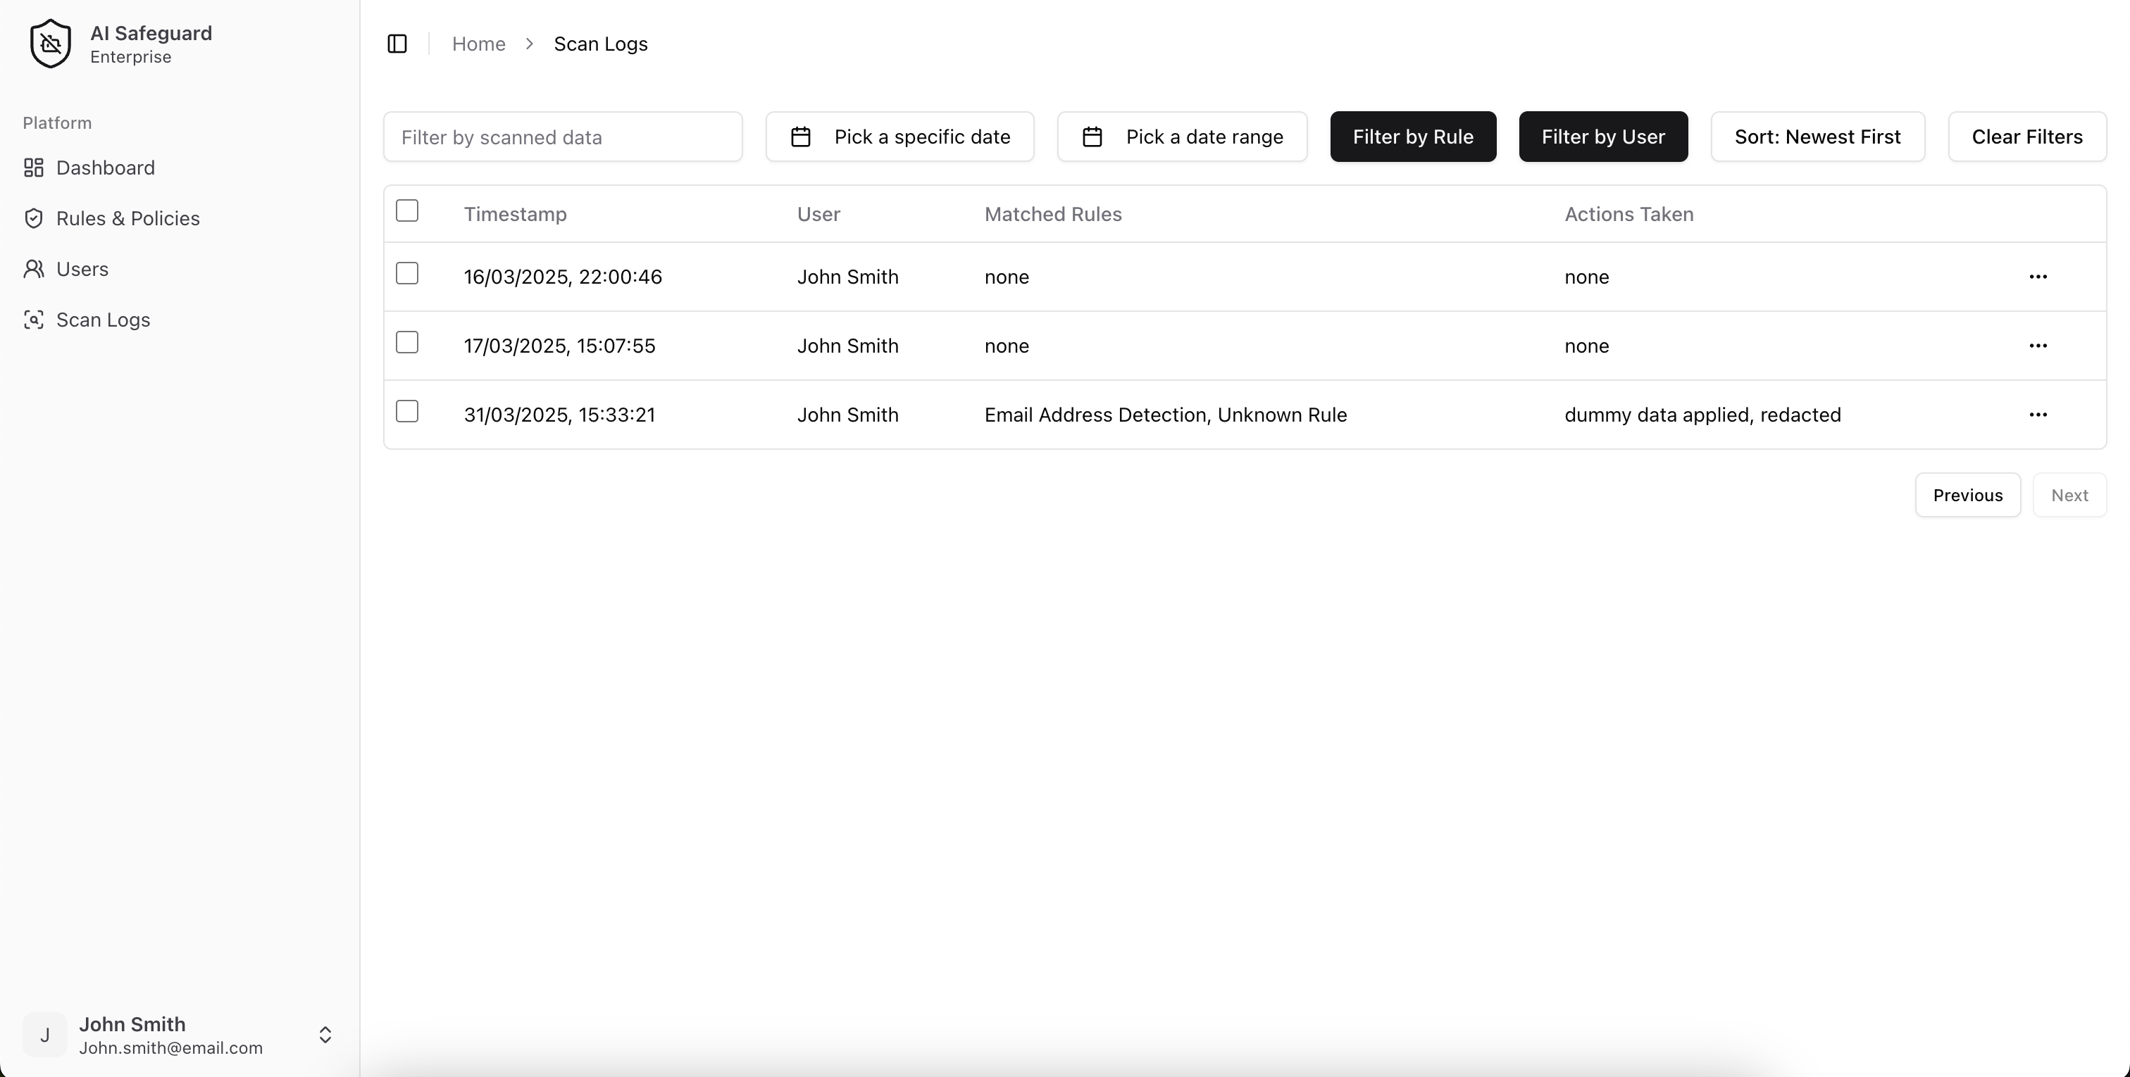Open row actions for 16/03/2025 log
This screenshot has height=1077, width=2130.
pos(2038,277)
